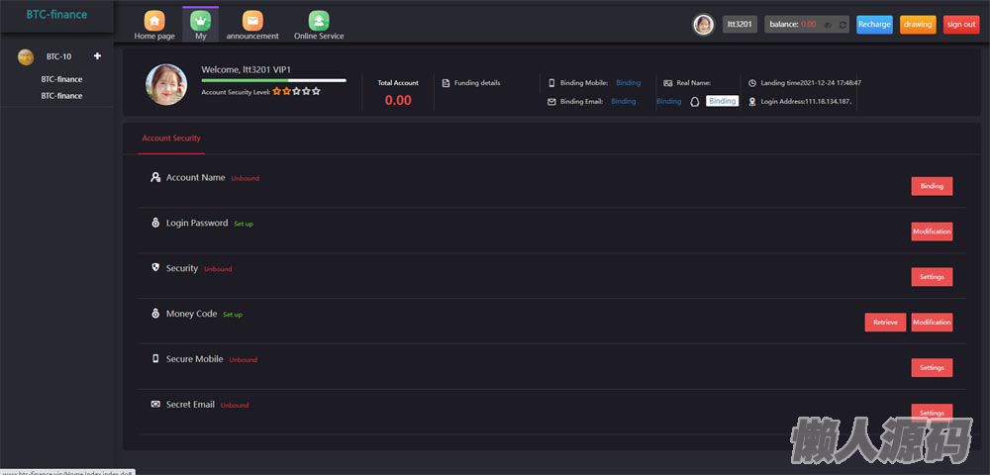Toggle balance visibility eye icon
The width and height of the screenshot is (990, 475).
coord(827,25)
